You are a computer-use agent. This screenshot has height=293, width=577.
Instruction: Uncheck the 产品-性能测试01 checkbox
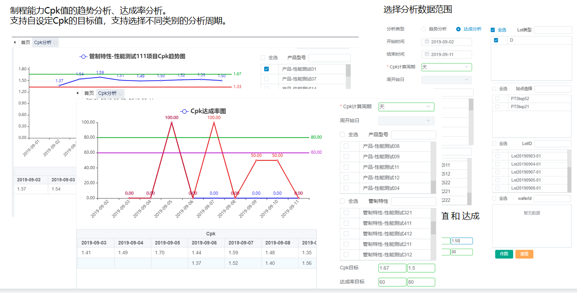coord(266,69)
